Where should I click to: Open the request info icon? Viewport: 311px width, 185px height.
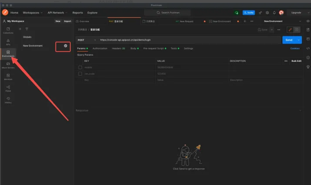308,57
